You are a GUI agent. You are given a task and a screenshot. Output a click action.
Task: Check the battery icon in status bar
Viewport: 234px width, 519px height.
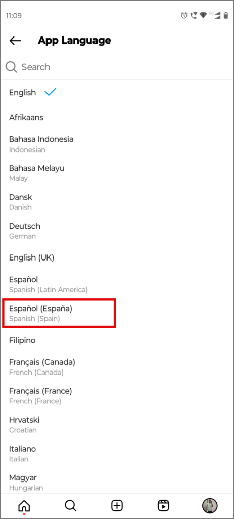click(226, 15)
